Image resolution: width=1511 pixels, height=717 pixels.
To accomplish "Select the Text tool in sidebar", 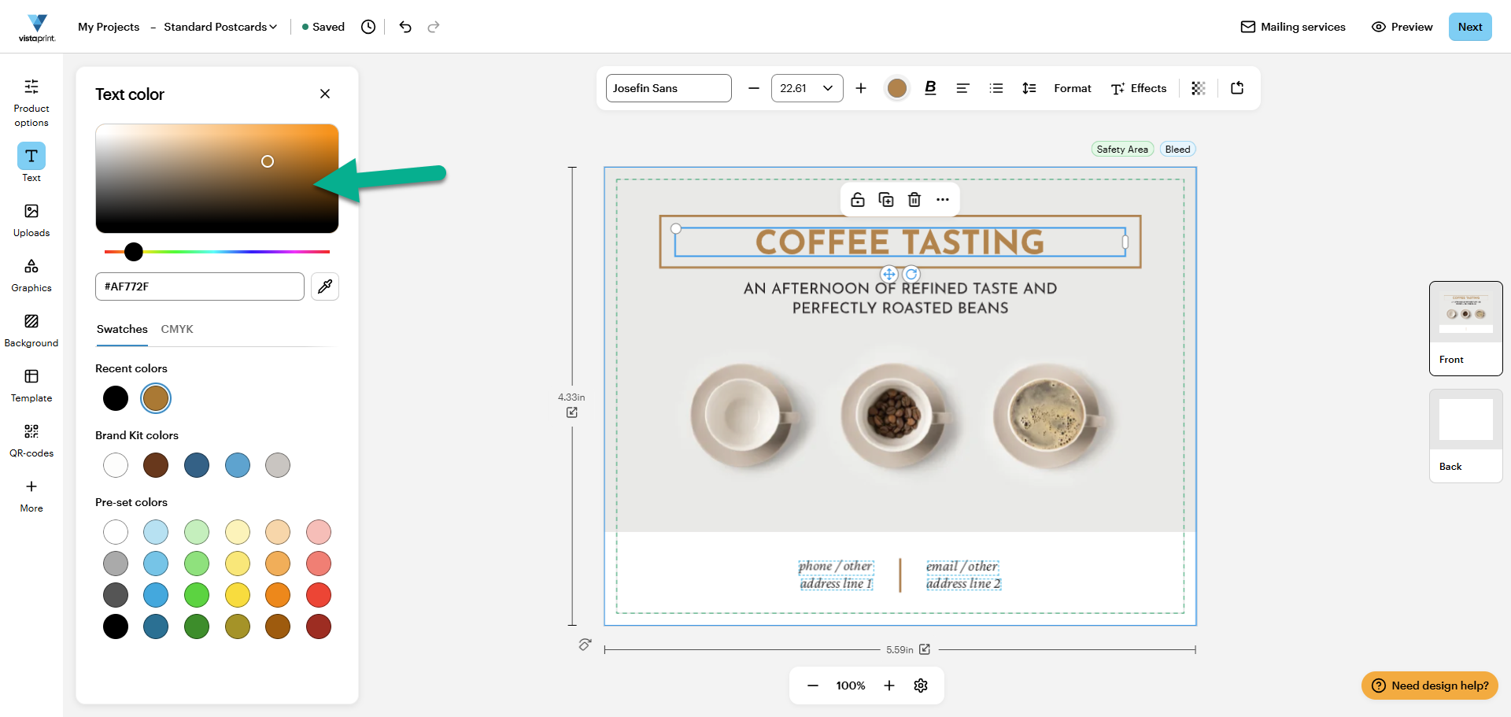I will tap(31, 163).
